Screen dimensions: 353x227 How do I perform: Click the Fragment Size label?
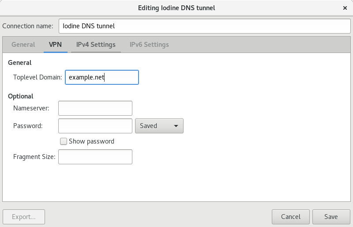pyautogui.click(x=34, y=157)
